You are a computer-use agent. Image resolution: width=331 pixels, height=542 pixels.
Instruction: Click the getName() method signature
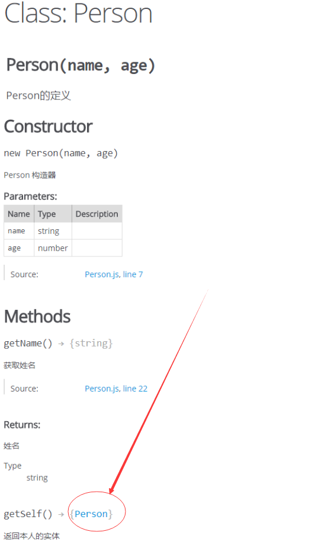(x=28, y=344)
